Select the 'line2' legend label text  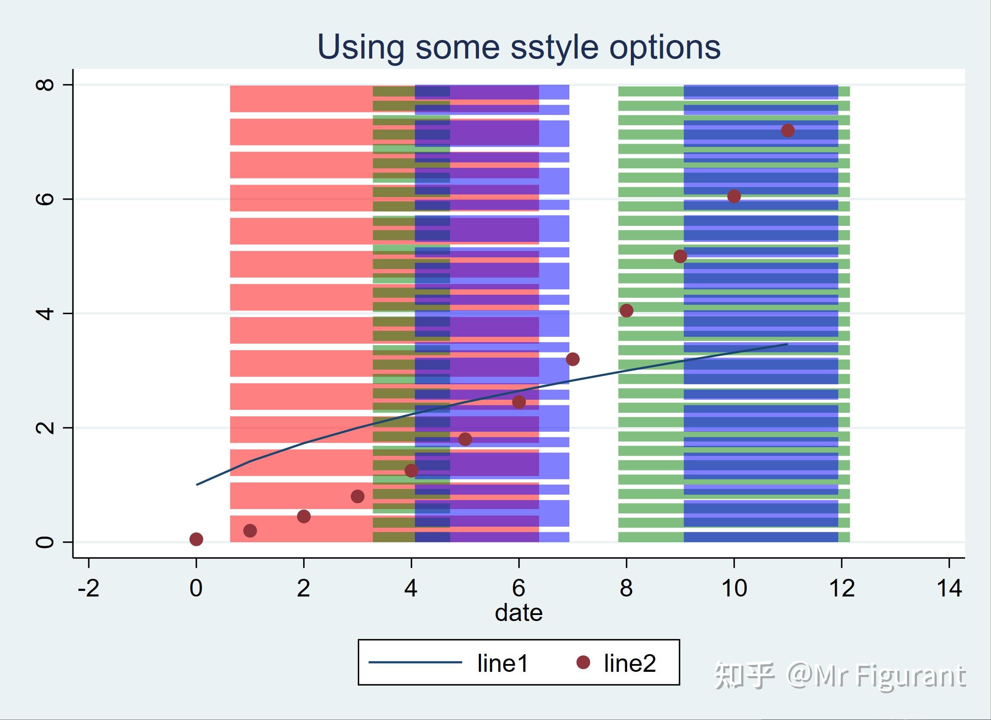pos(630,663)
